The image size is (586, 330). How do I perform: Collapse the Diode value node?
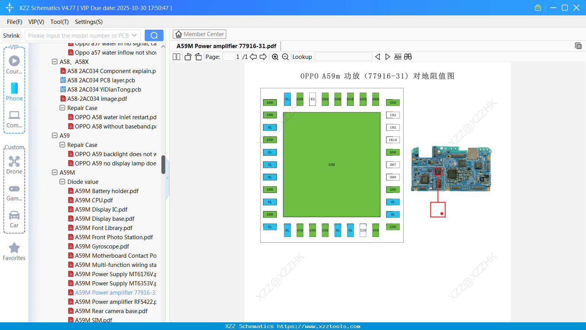click(x=62, y=182)
